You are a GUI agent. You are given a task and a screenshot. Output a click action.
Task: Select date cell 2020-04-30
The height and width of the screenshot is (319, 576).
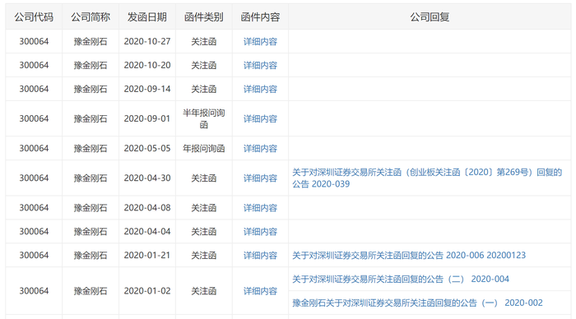tap(147, 178)
